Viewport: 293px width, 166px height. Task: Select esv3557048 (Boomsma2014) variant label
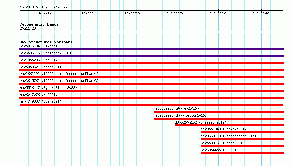[x=225, y=129]
